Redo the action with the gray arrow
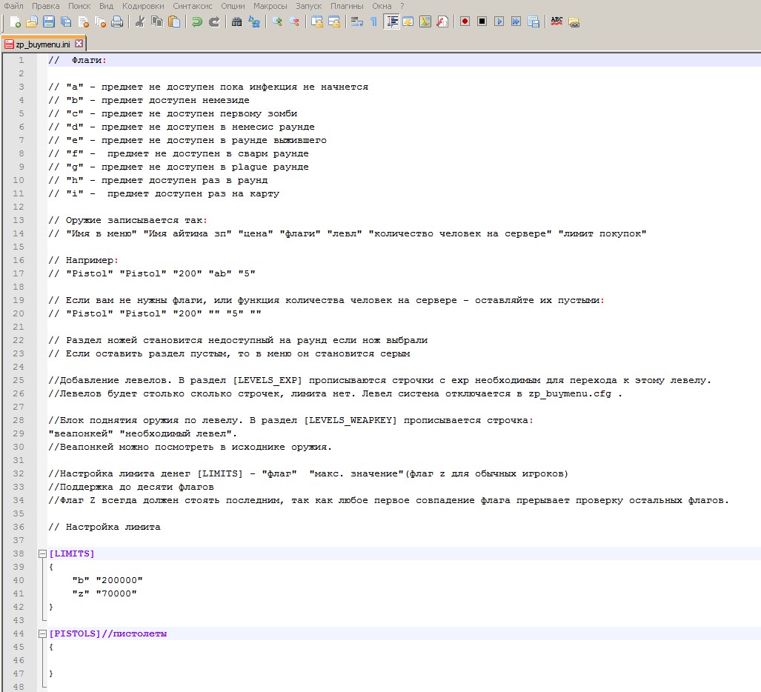This screenshot has width=761, height=692. (214, 21)
